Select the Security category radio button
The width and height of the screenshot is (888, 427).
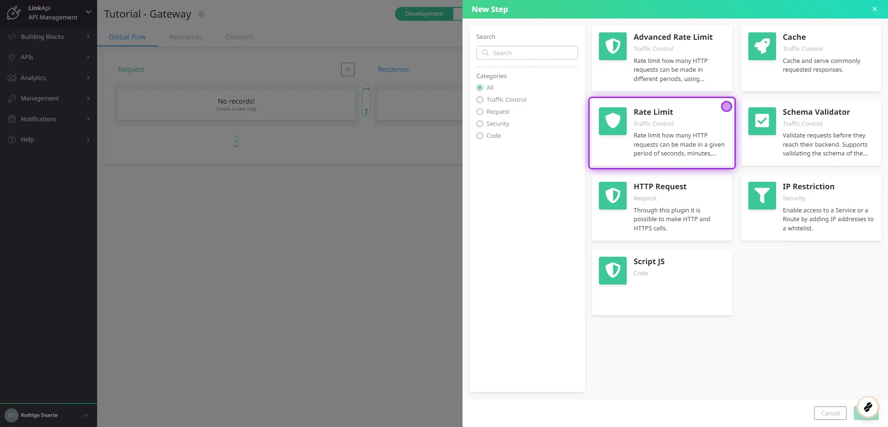[480, 124]
